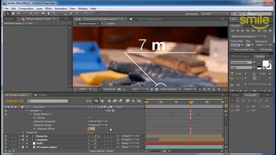Expand Range Selector 1 properties
The width and height of the screenshot is (276, 155).
point(31,114)
